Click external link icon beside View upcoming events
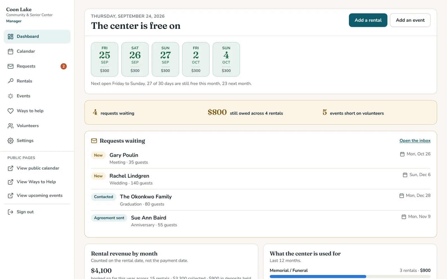Viewport: 447px width, 279px height. [11, 196]
